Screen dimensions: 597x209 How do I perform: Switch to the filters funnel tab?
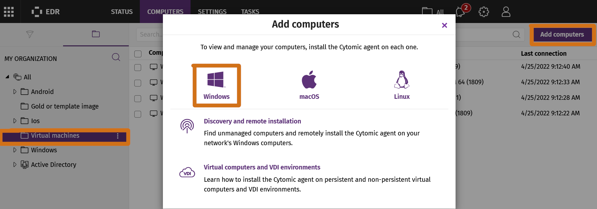[30, 34]
